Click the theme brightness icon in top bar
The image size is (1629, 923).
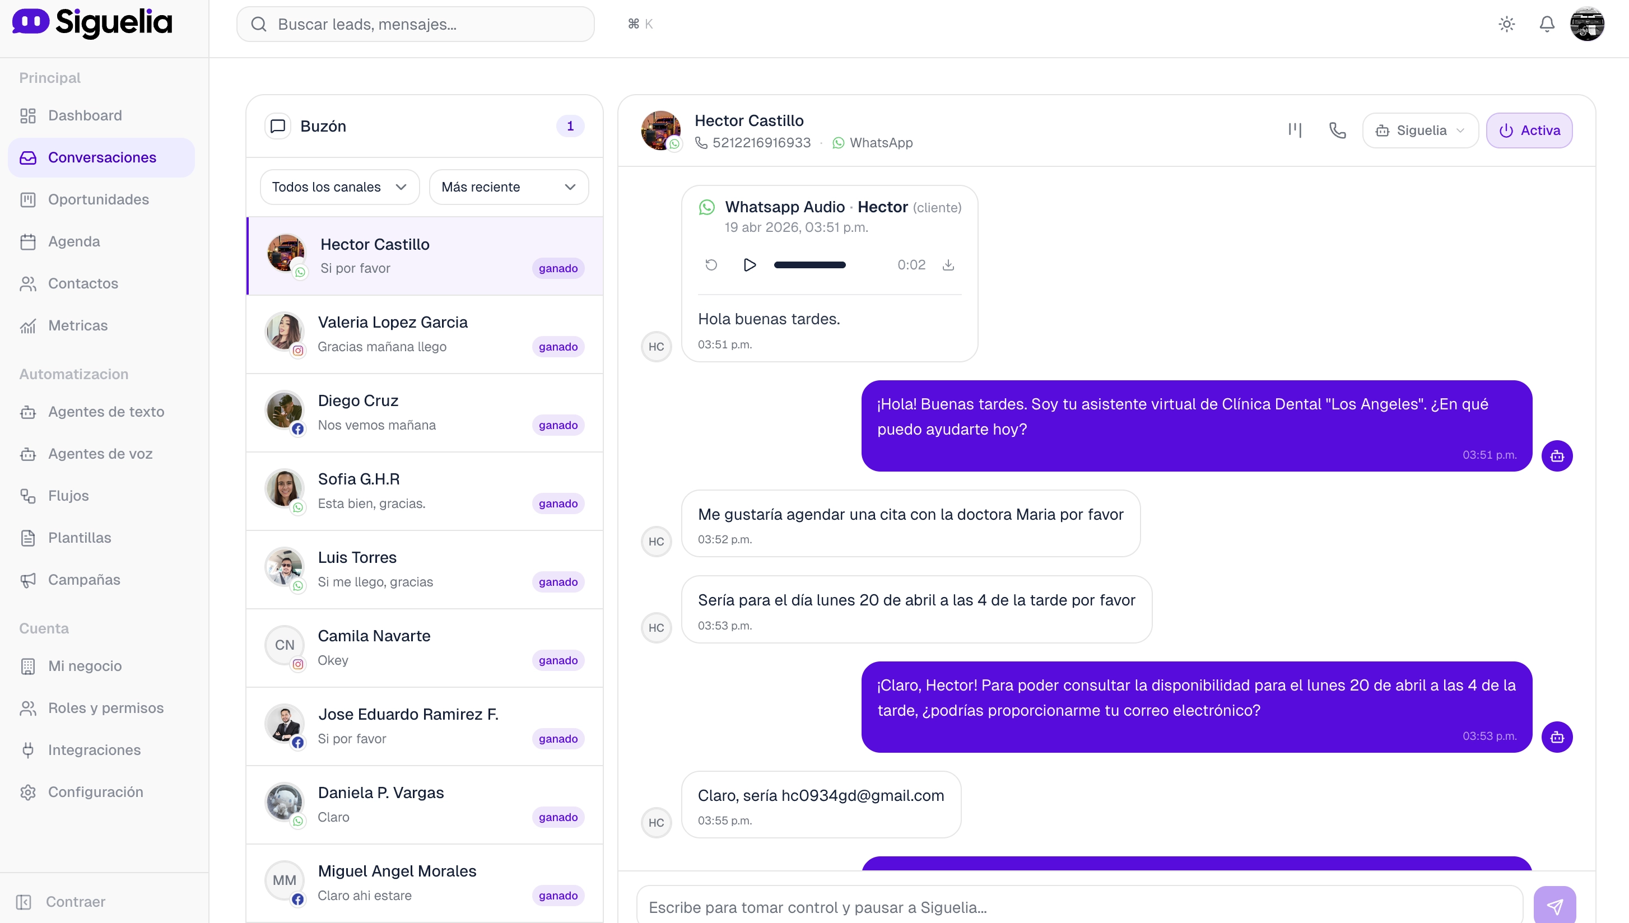click(x=1507, y=24)
